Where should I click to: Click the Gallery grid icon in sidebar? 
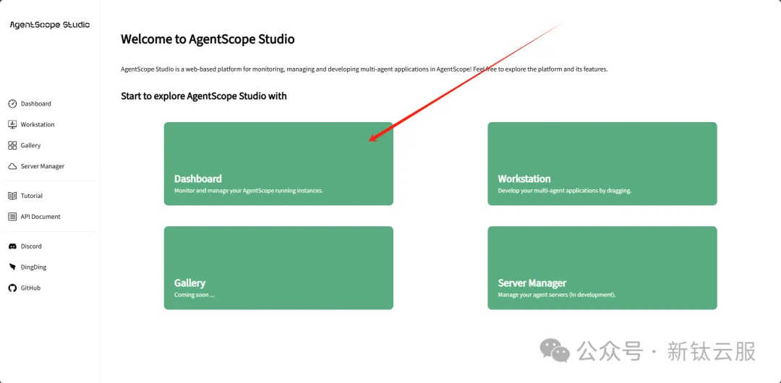(12, 145)
